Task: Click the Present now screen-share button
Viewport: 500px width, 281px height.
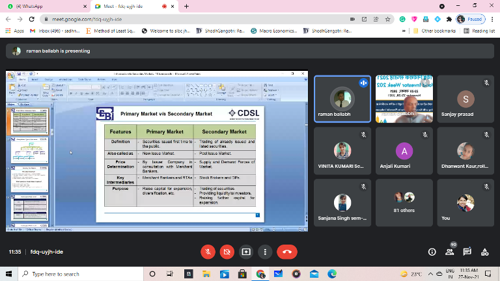Action: 246,252
